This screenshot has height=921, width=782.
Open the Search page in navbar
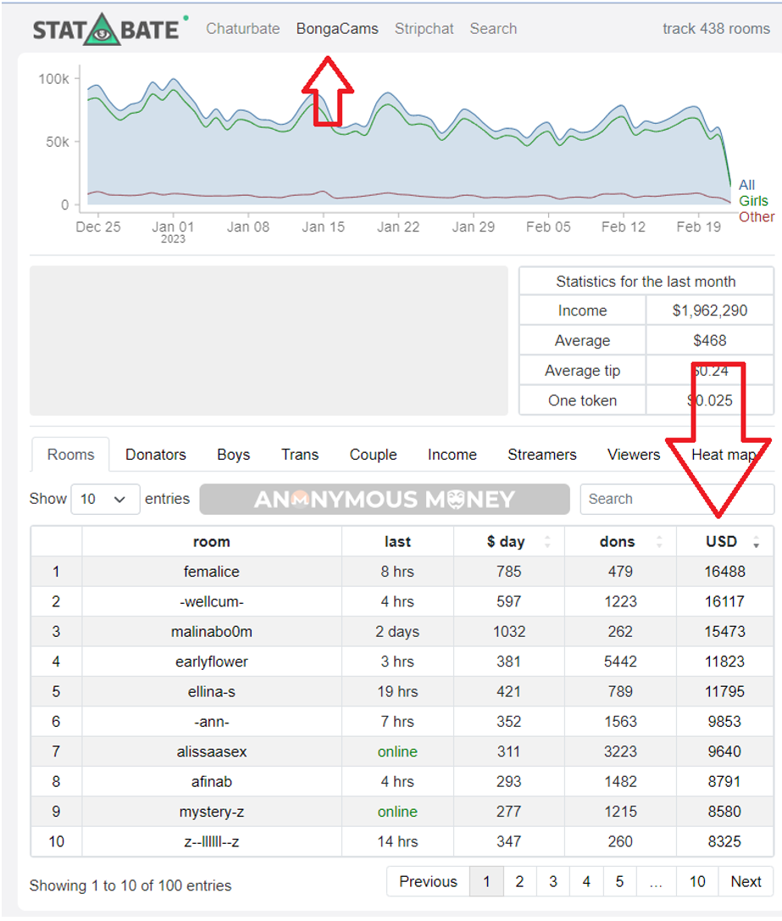pos(493,29)
